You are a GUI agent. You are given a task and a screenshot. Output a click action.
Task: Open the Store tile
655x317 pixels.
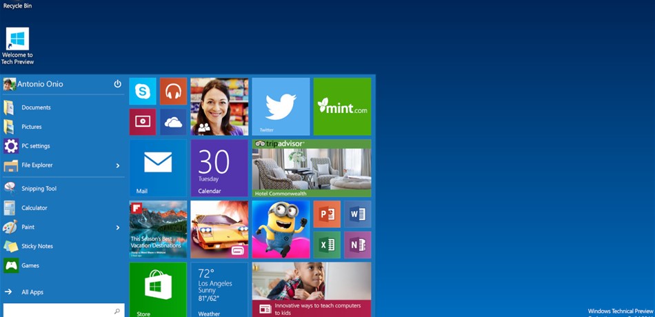coord(158,289)
